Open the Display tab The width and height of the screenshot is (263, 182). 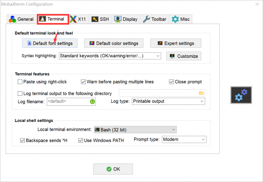point(126,19)
